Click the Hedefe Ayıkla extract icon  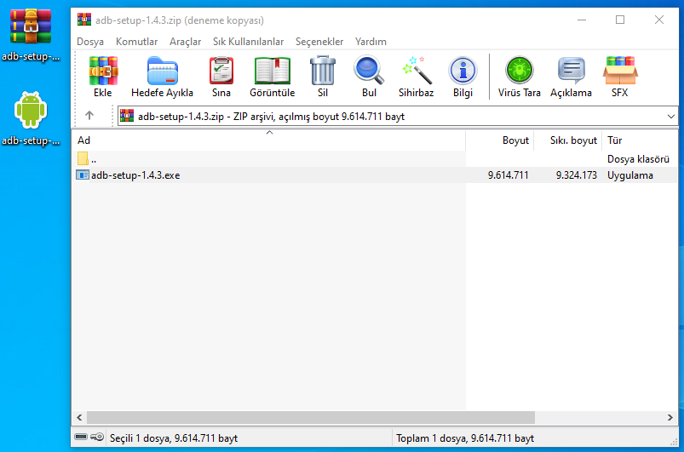click(x=162, y=71)
